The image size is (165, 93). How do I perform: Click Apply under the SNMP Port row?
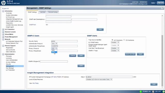coord(100,29)
